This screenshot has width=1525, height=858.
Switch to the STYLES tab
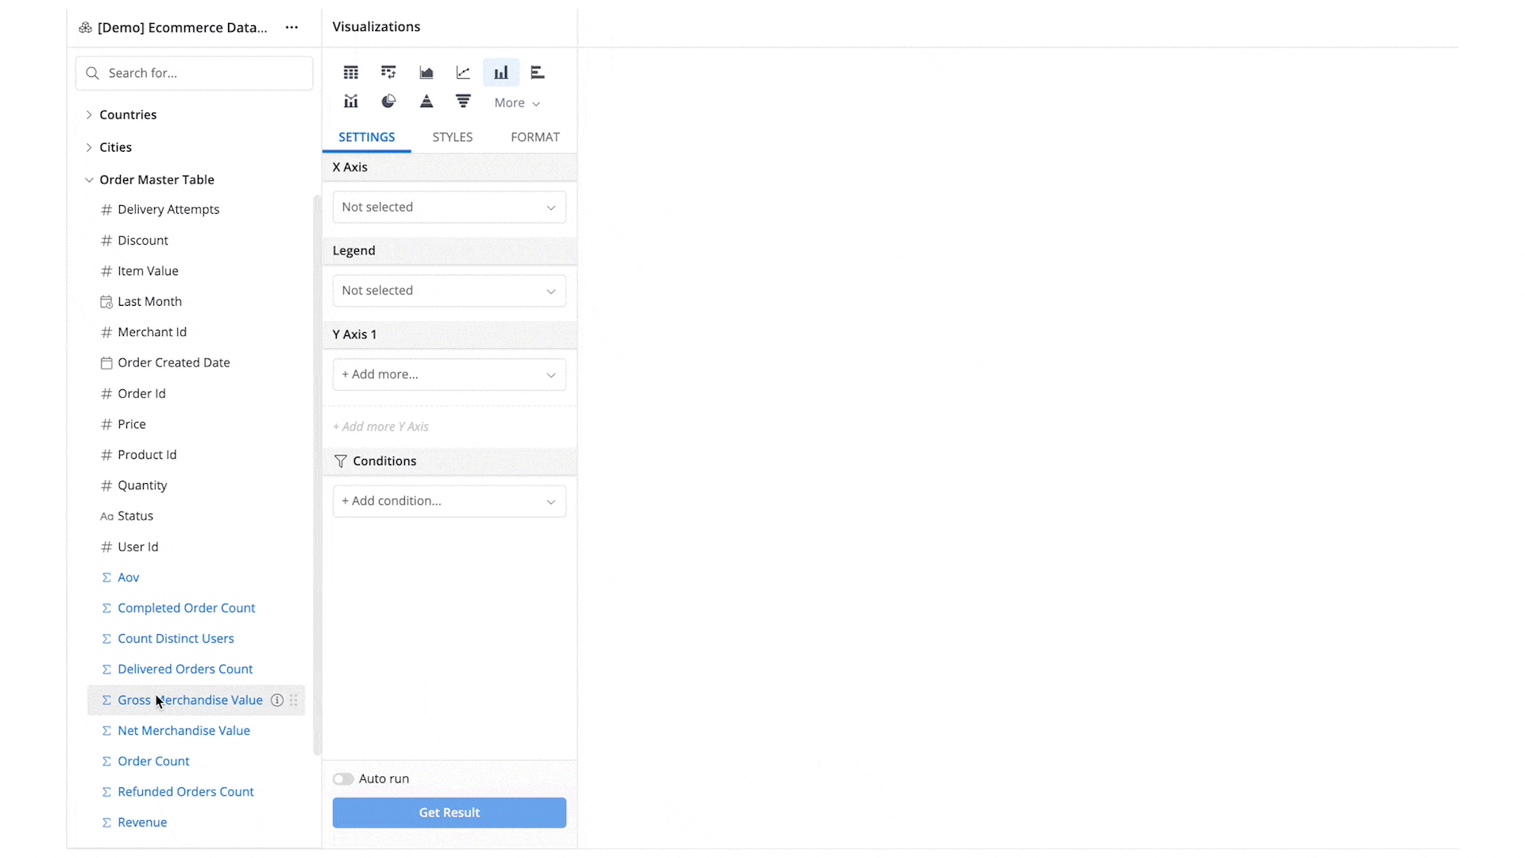[452, 137]
